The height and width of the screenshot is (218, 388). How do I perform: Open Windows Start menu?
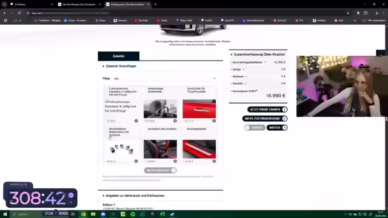(x=5, y=214)
